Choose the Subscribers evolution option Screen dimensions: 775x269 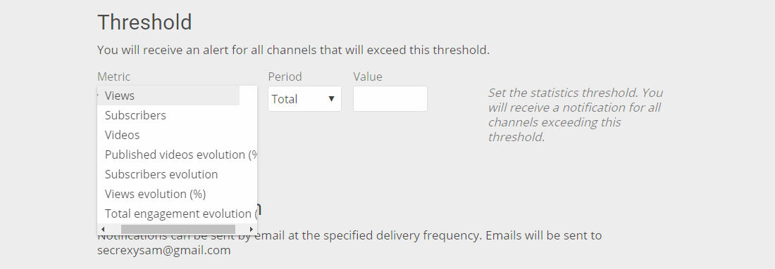[x=177, y=174]
